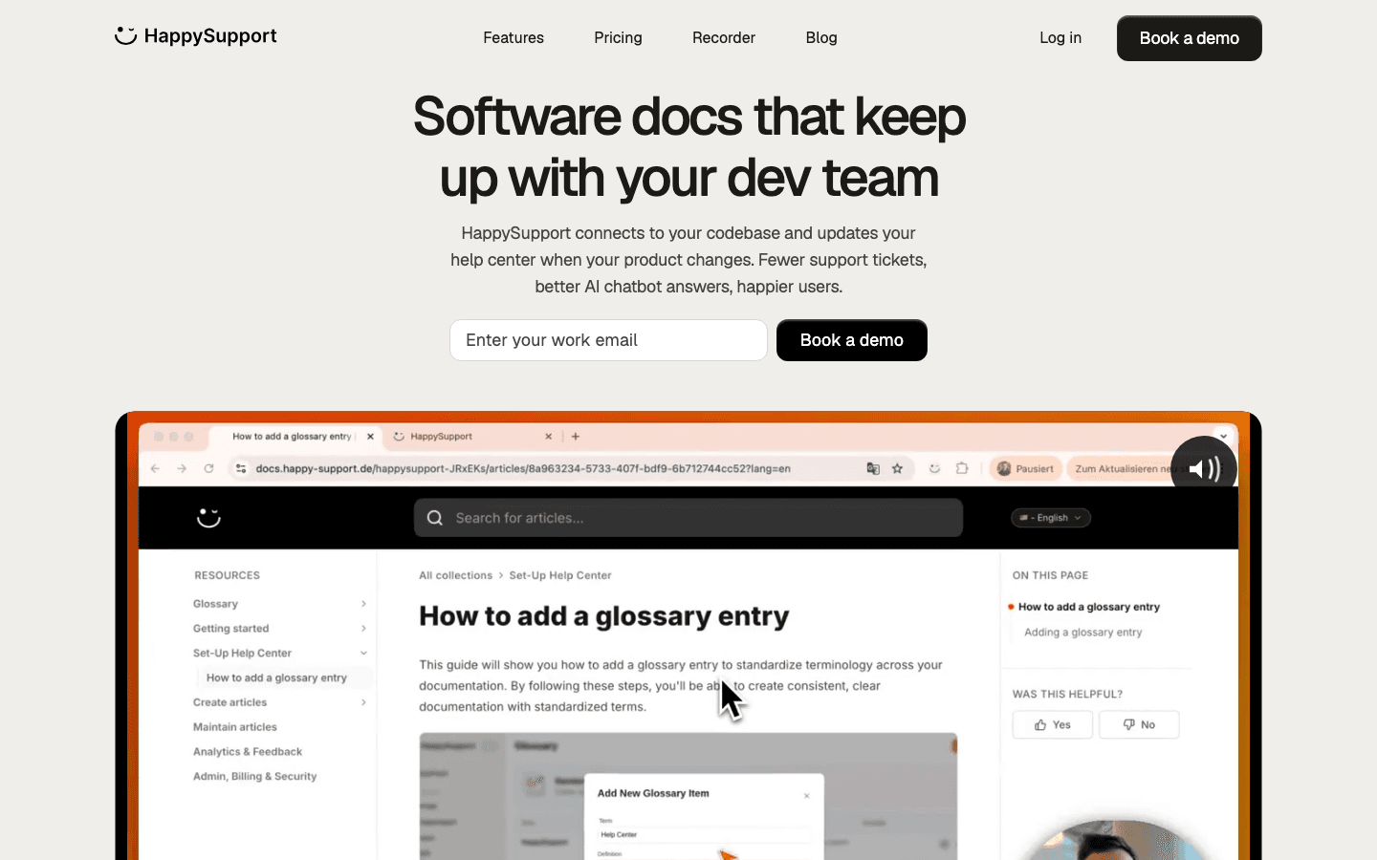
Task: Open the Blog link
Action: pyautogui.click(x=821, y=38)
